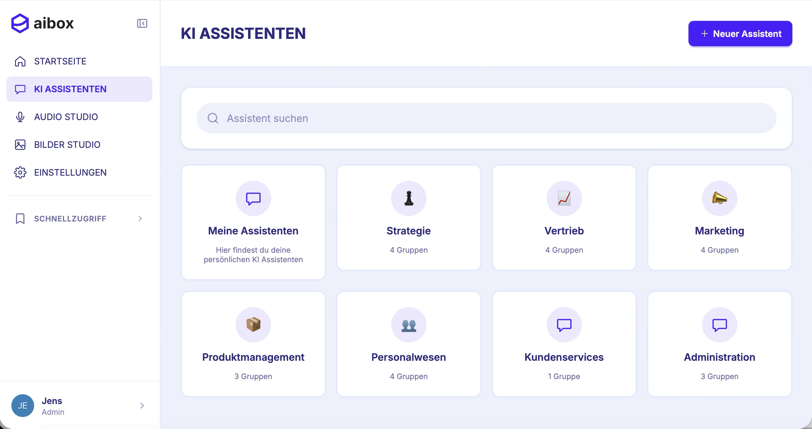Image resolution: width=812 pixels, height=429 pixels.
Task: Click the chat icon on Kundenservices
Action: coord(564,325)
